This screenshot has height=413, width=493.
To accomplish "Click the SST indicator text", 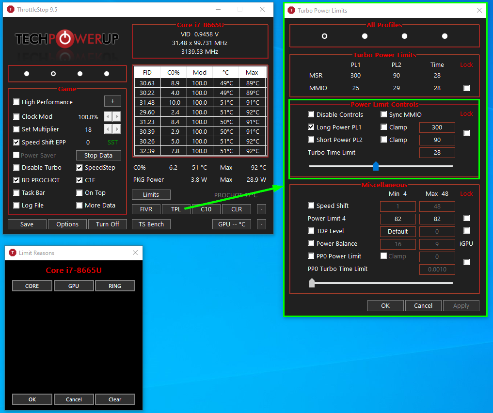I will click(x=112, y=143).
